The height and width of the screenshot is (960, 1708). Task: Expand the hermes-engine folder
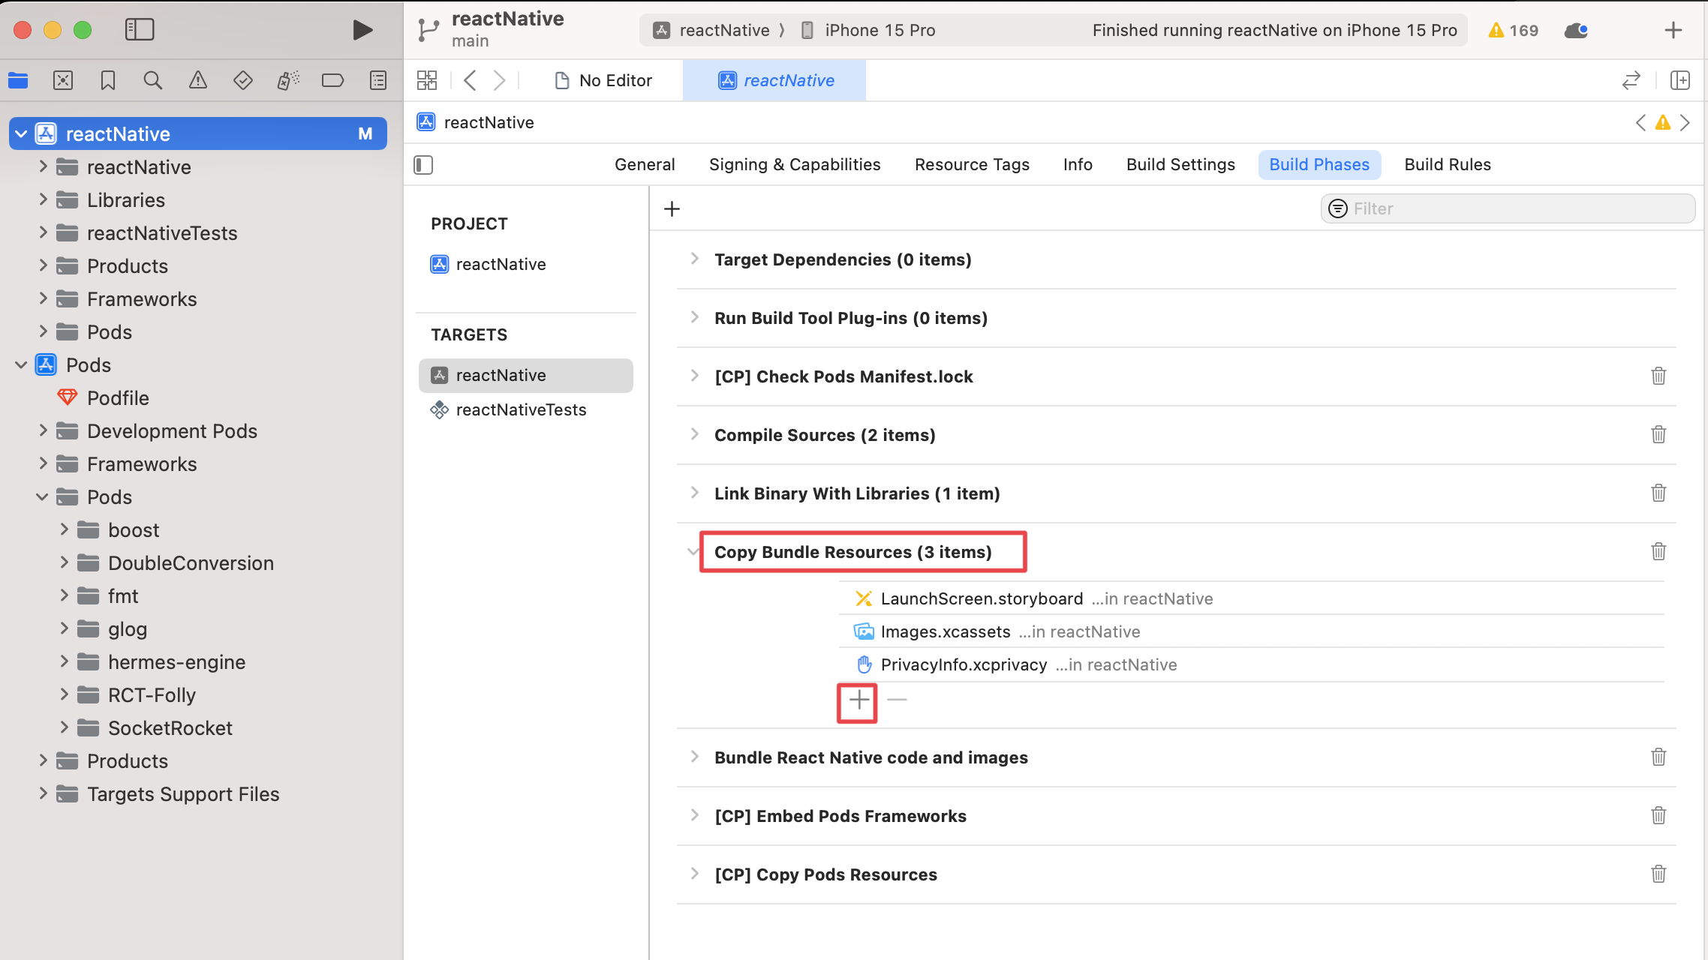click(64, 661)
